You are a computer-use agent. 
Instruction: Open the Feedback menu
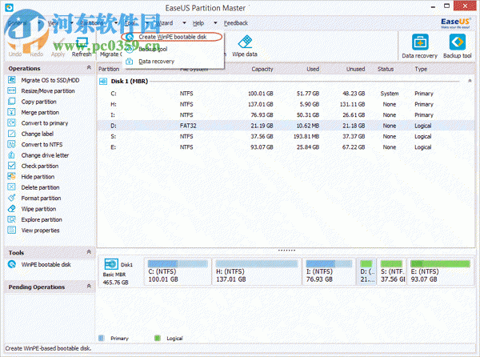point(236,23)
